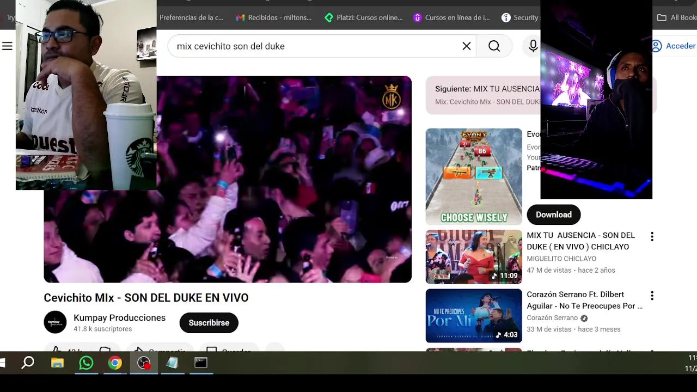Click the MK crown watermark in the video
697x392 pixels.
391,96
